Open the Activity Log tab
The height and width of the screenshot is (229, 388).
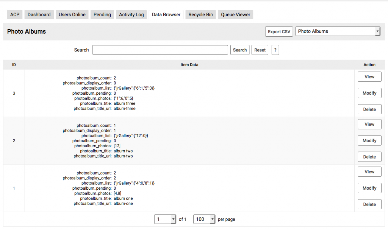[x=131, y=15]
